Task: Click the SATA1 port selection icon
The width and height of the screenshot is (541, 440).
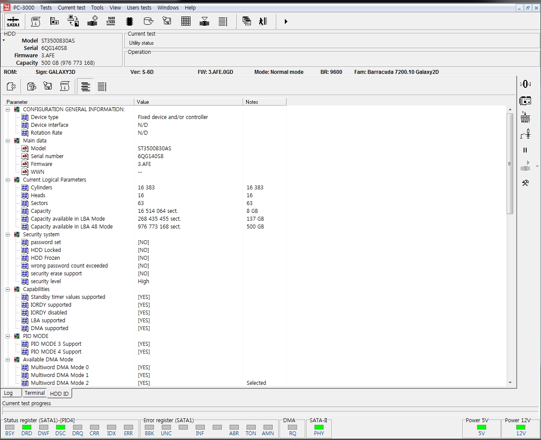Action: 13,21
